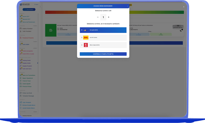Click the Track & Trace icon

21,81
